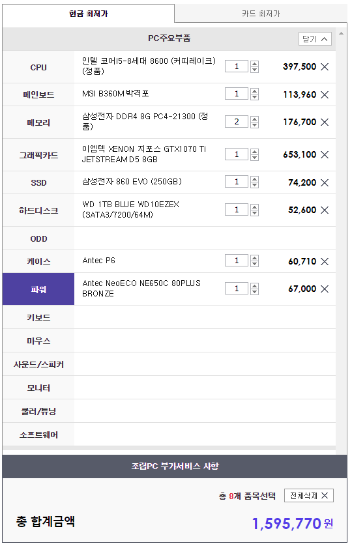The height and width of the screenshot is (544, 352).
Task: Remove the Antec P6 case item
Action: (x=324, y=261)
